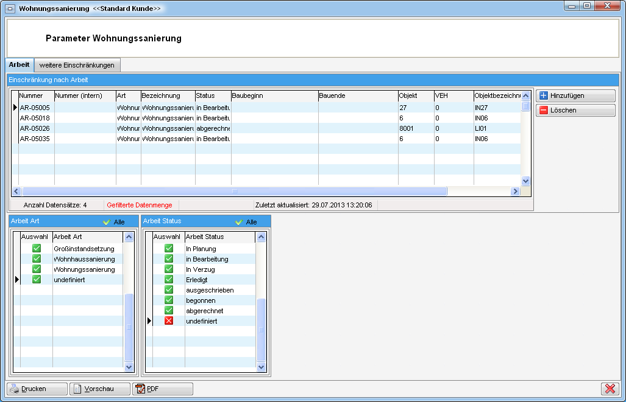Toggle undefiniert checkbox in Arbeit Art
Viewport: 626px width, 402px height.
[x=37, y=280]
